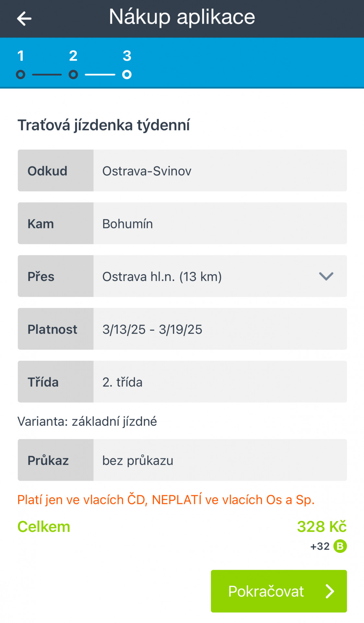Tap the Kam field Bohumín
The height and width of the screenshot is (623, 364).
tap(220, 224)
